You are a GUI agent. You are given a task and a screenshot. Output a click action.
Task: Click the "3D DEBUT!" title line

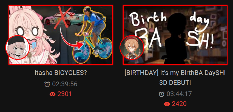point(175,83)
